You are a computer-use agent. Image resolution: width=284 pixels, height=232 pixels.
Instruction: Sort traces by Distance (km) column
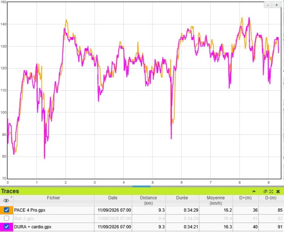click(x=148, y=201)
